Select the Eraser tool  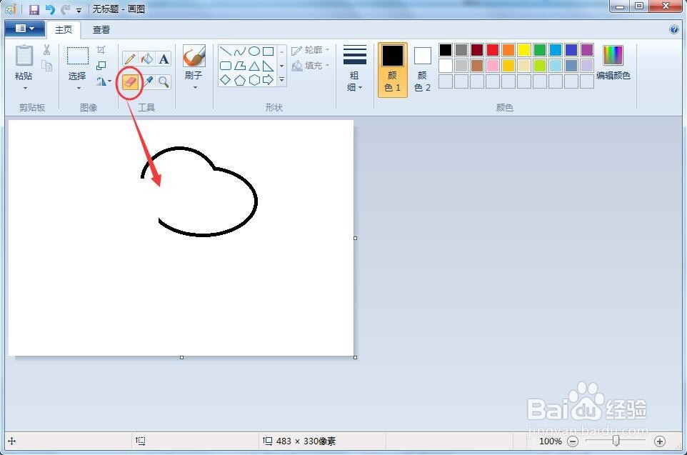130,81
